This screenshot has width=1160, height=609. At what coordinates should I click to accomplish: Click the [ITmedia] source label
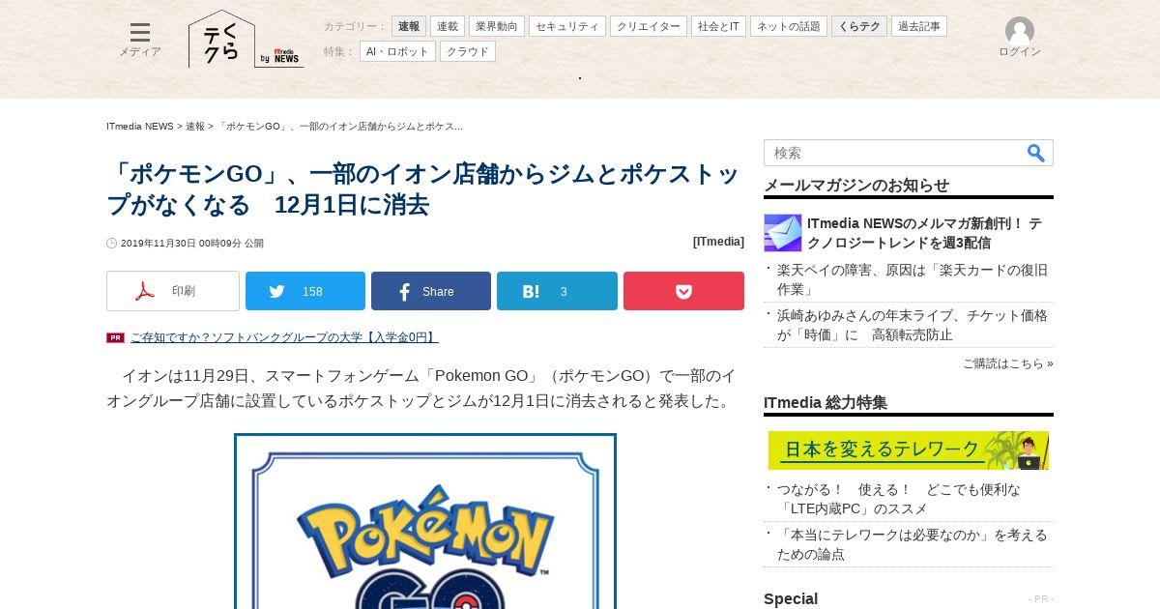coord(718,242)
